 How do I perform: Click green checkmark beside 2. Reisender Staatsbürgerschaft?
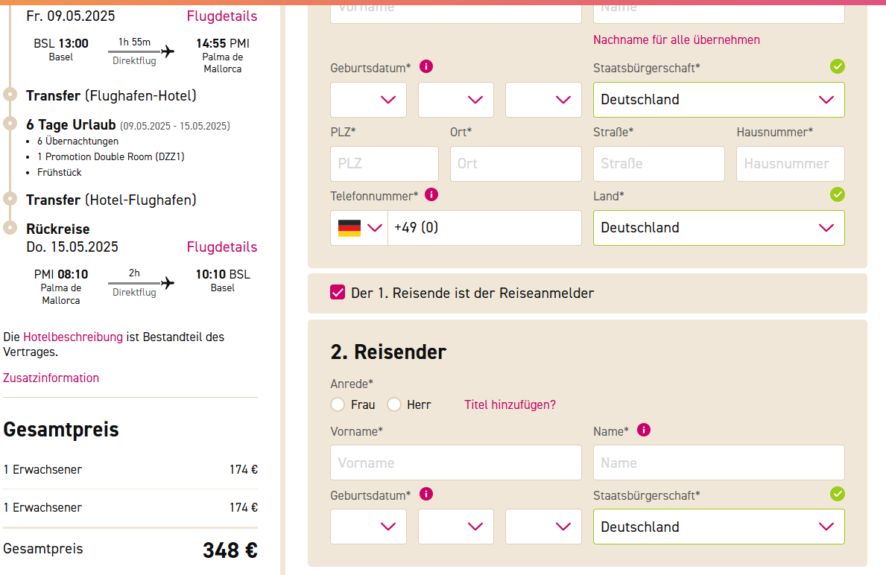point(838,495)
